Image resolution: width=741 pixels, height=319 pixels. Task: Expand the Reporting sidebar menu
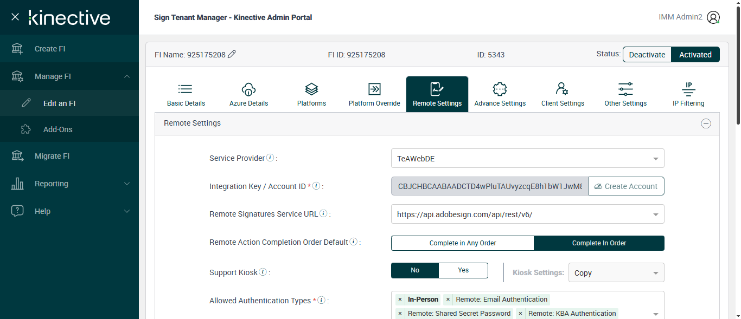[x=69, y=184]
